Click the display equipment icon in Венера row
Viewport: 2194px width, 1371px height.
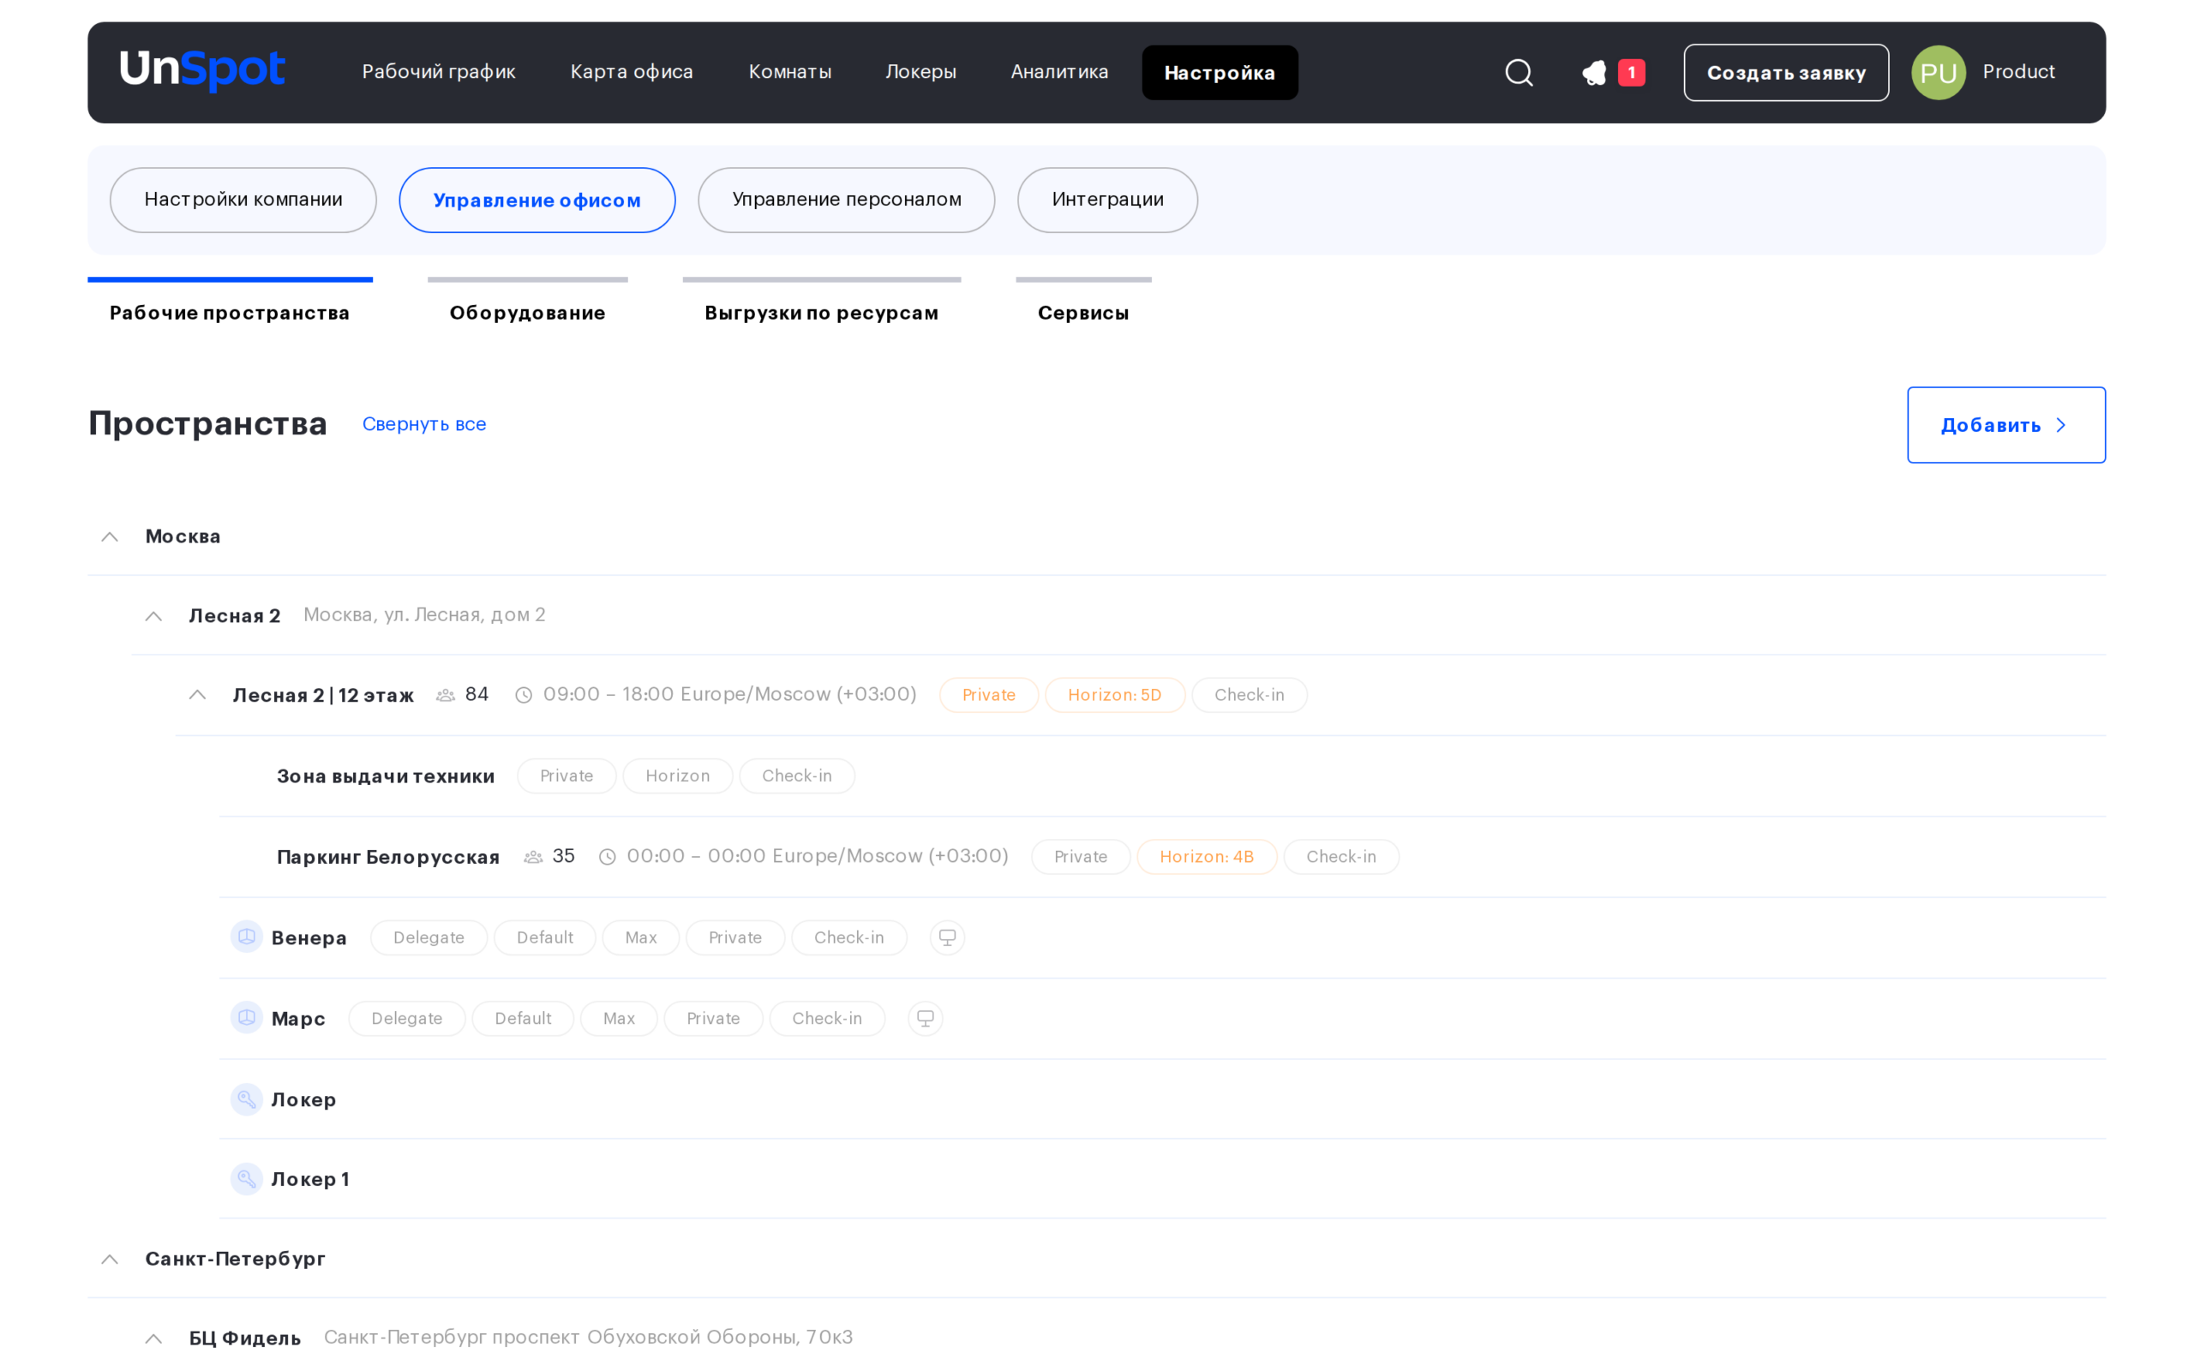[x=946, y=937]
